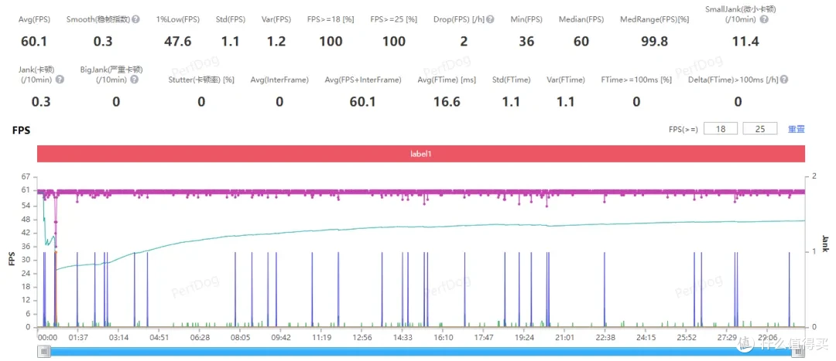Focus the FPS threshold field showing 18
This screenshot has height=361, width=836.
(721, 129)
